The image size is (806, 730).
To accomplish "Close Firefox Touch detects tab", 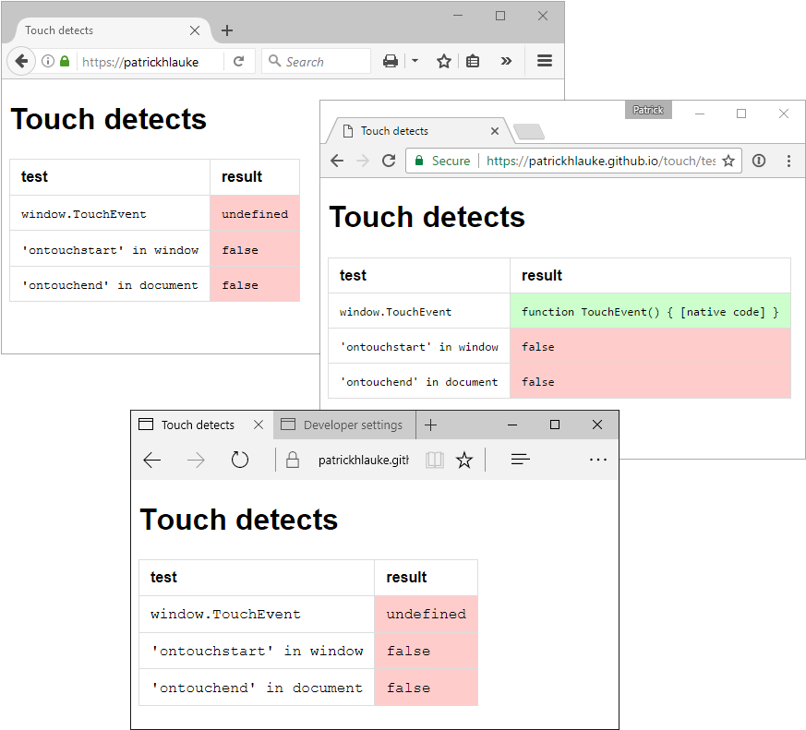I will pyautogui.click(x=194, y=30).
